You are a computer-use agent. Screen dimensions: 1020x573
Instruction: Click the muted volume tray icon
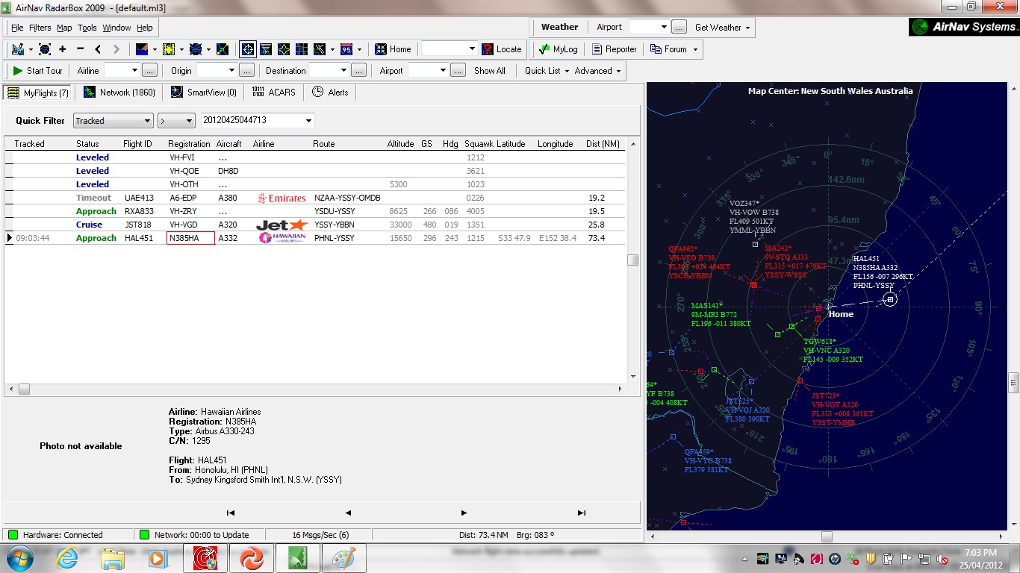pyautogui.click(x=943, y=558)
